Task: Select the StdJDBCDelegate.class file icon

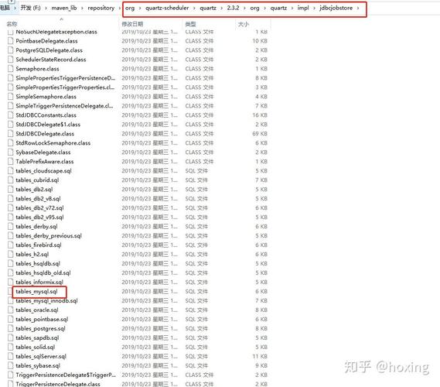Action: [11, 134]
